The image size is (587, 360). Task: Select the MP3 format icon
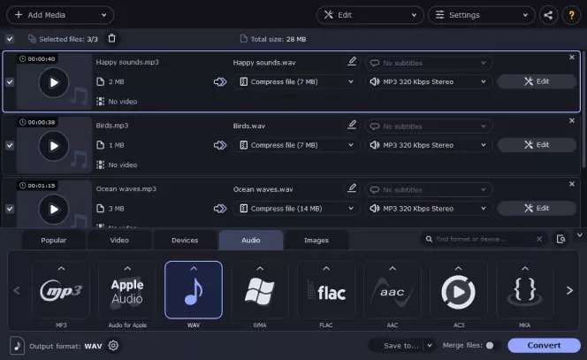[x=61, y=290]
